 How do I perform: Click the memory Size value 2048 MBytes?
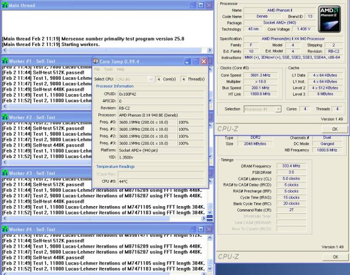[255, 144]
